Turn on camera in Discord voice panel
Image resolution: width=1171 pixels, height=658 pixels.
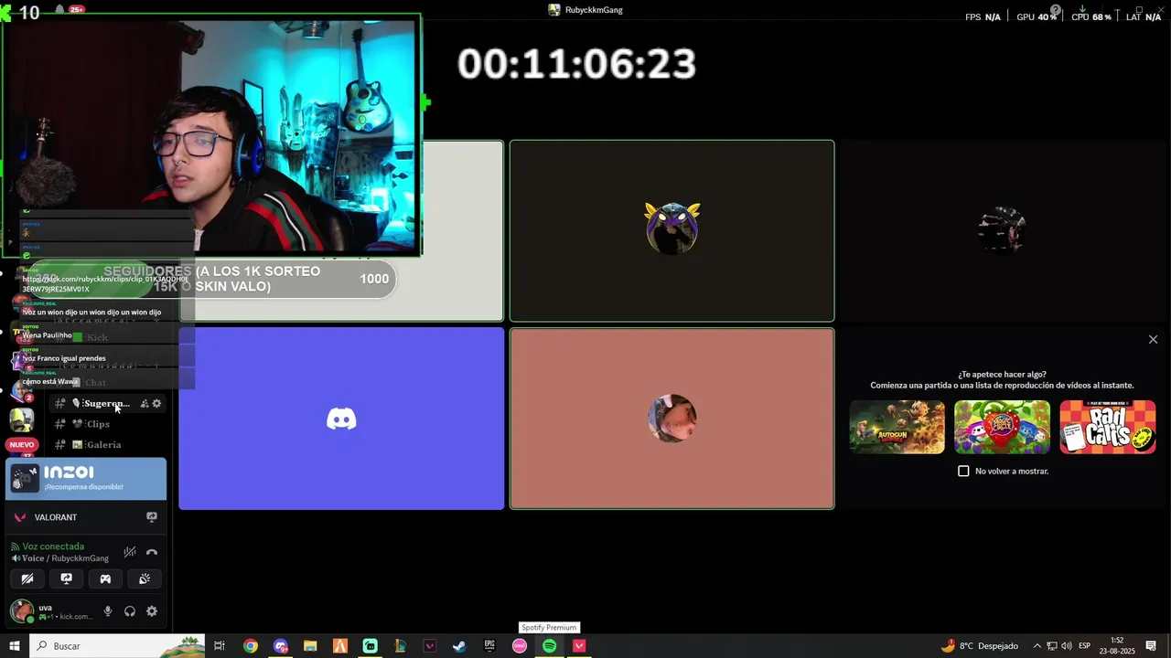(27, 578)
